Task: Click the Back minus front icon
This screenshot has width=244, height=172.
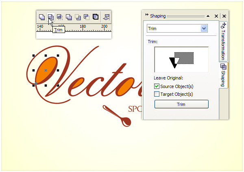Action: (x=87, y=17)
